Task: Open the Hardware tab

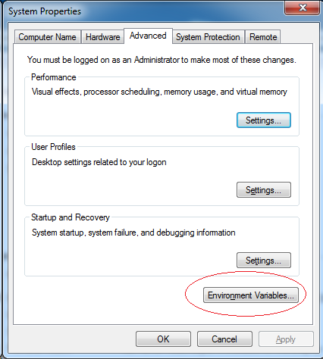Action: 102,37
